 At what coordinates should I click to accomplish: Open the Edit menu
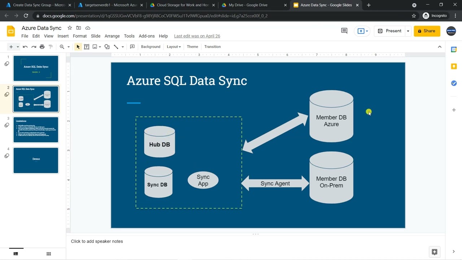pos(36,36)
